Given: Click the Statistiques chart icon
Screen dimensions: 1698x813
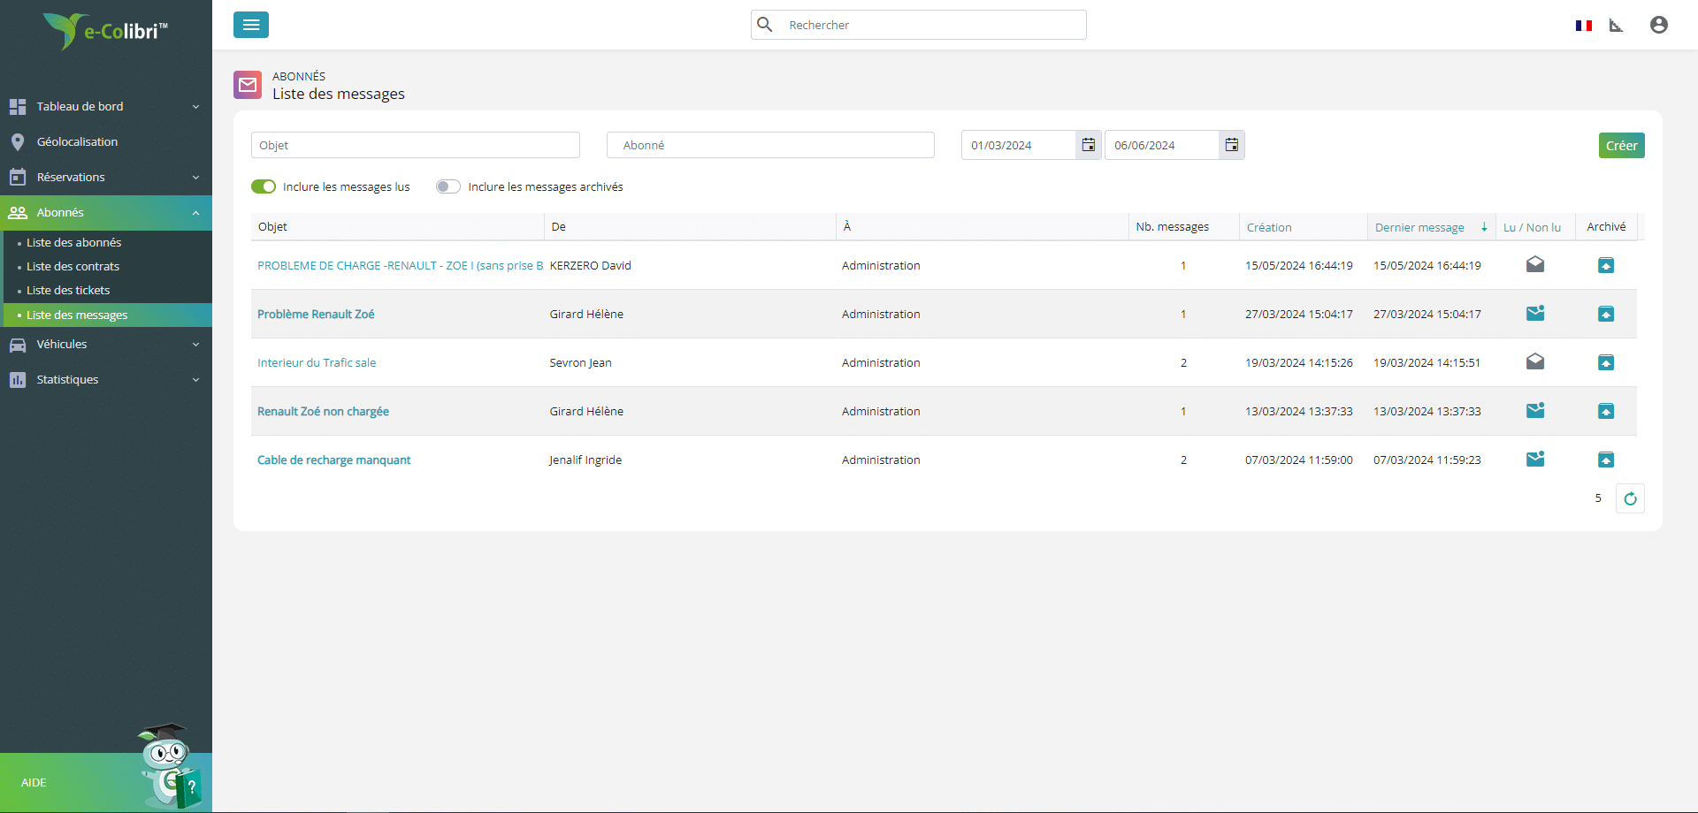Looking at the screenshot, I should [18, 380].
